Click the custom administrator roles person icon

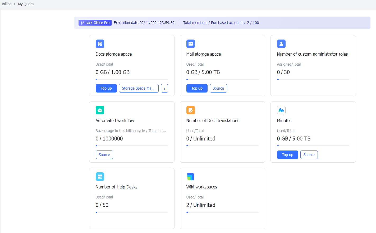281,44
